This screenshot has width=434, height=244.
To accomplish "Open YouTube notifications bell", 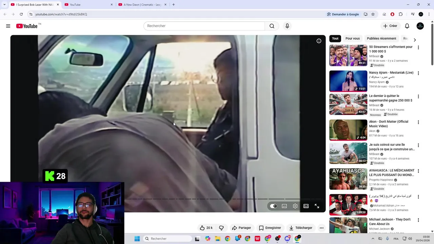I will [407, 26].
